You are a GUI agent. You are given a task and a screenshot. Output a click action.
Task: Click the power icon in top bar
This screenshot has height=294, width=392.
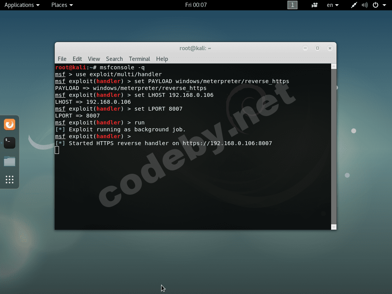click(376, 5)
